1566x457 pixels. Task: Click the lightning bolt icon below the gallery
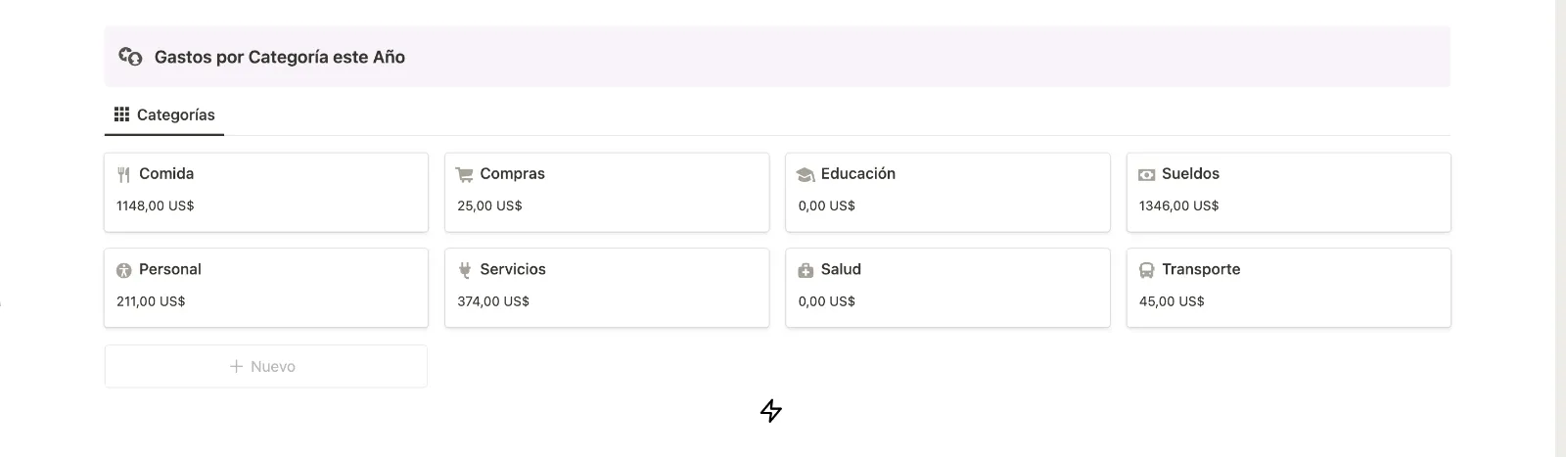click(x=771, y=411)
